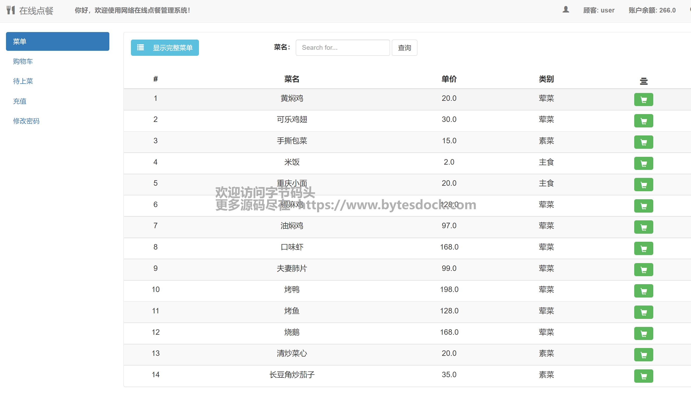The height and width of the screenshot is (397, 691).
Task: Click the user profile icon in header
Action: pyautogui.click(x=566, y=10)
